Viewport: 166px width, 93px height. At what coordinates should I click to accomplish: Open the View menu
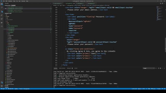tap(14, 1)
